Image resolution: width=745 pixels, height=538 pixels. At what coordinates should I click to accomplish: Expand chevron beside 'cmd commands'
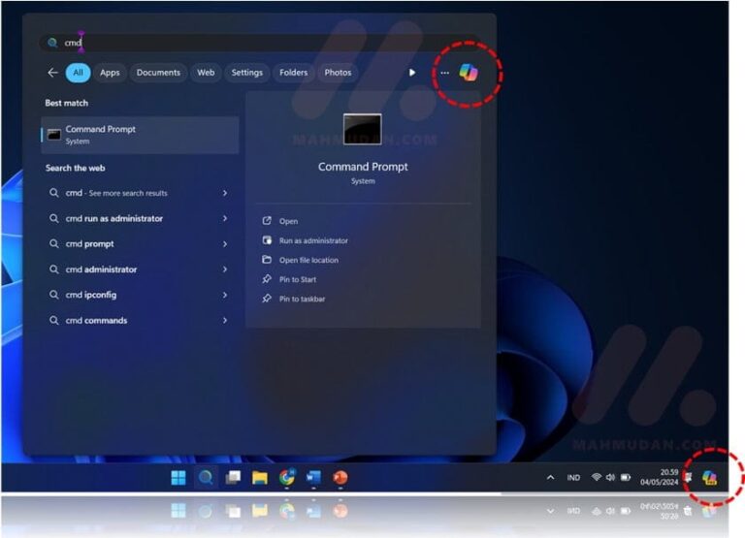[225, 321]
